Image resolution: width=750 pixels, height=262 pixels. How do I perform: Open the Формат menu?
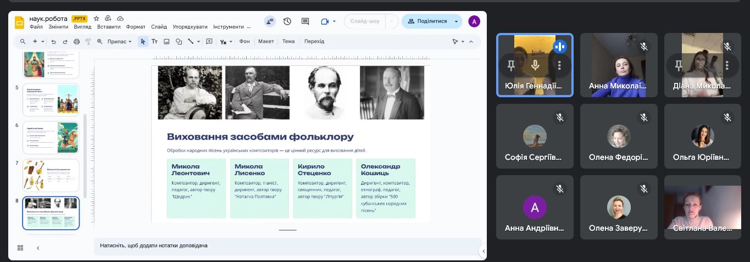[x=136, y=27]
